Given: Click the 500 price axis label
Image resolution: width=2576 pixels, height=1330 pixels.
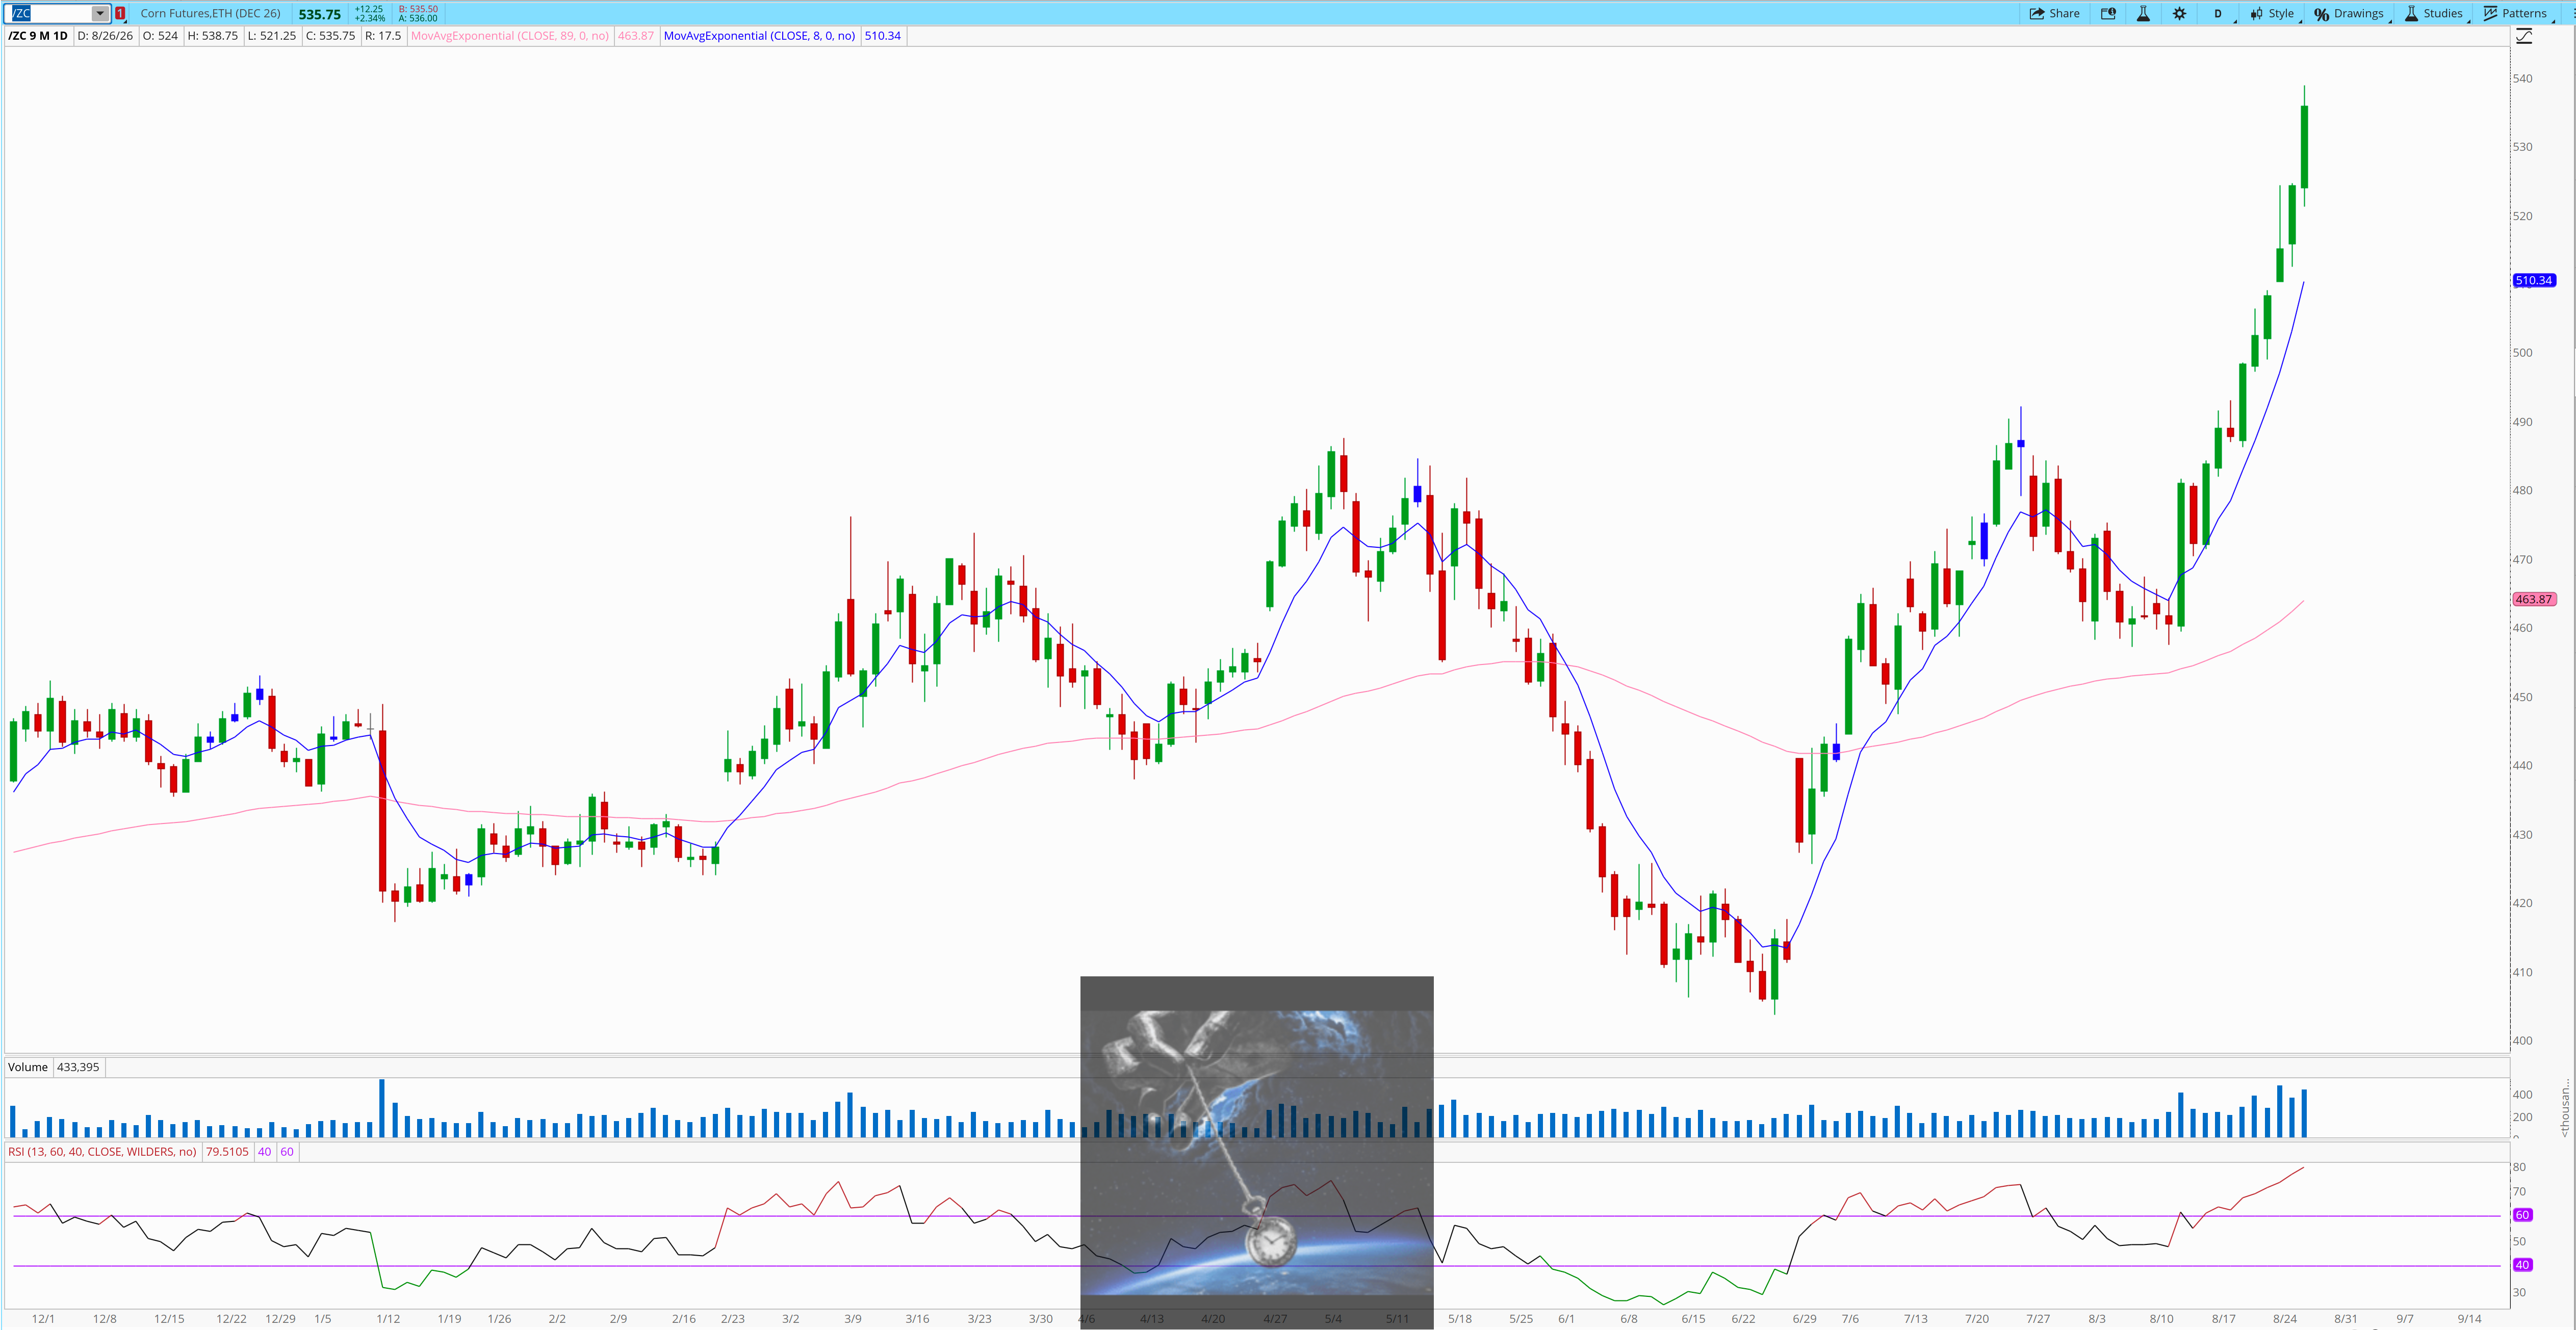Looking at the screenshot, I should click(x=2523, y=353).
